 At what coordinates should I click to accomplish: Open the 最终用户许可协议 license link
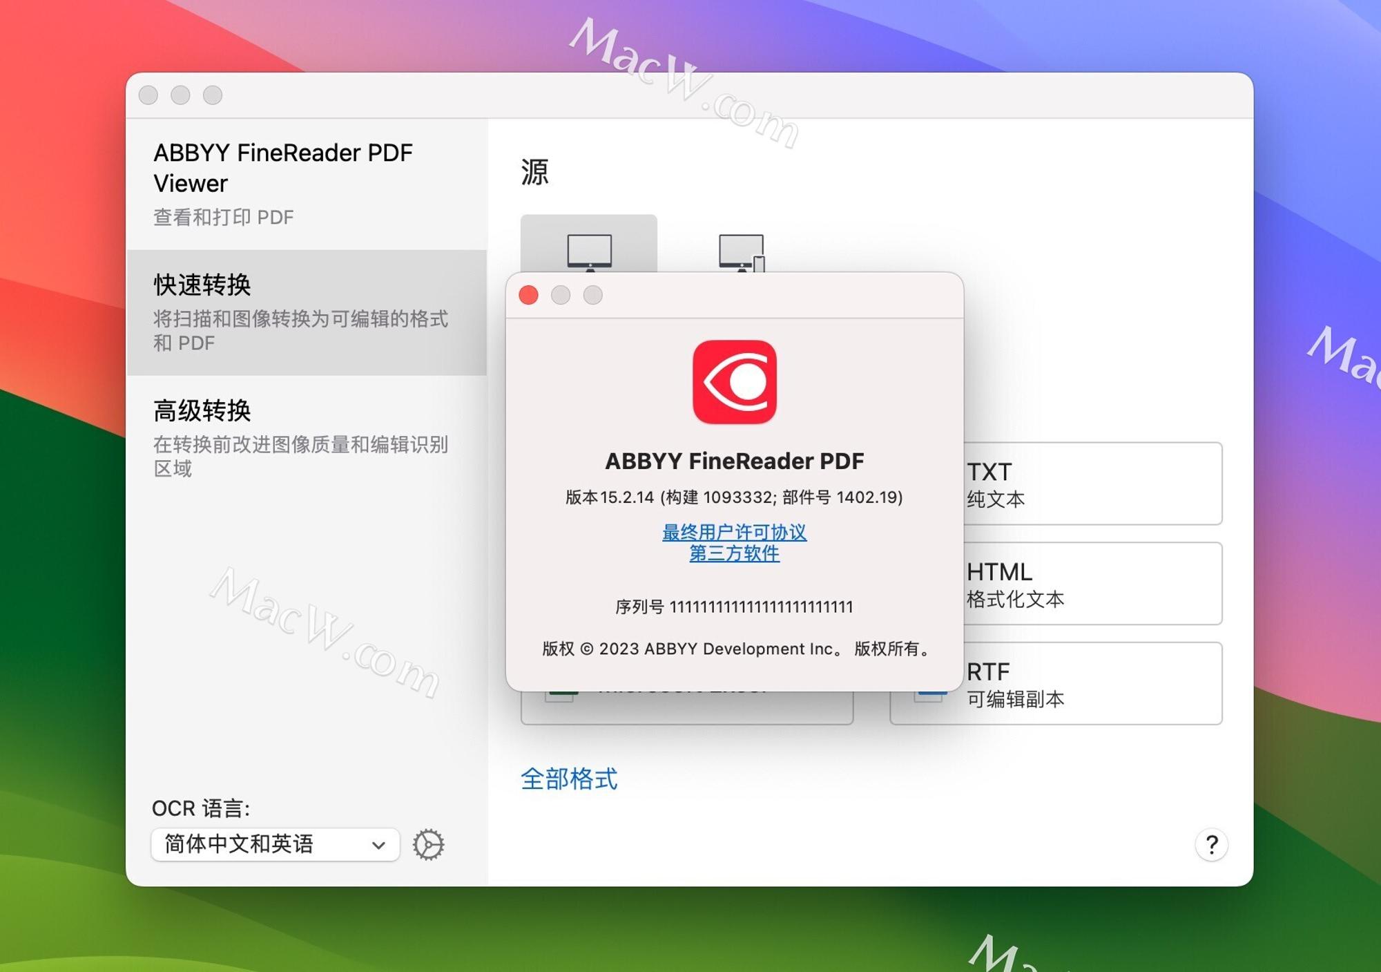735,532
